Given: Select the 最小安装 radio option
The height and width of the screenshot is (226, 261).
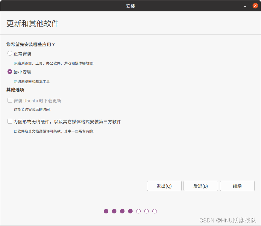Looking at the screenshot, I should [9, 72].
